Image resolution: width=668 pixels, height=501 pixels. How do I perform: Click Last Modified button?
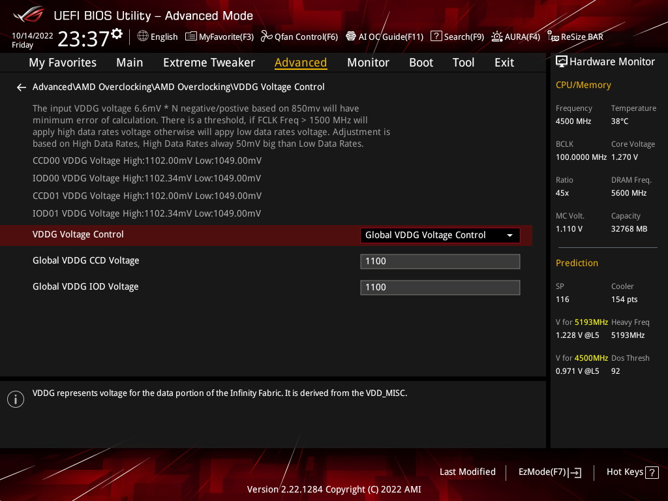[x=467, y=472]
